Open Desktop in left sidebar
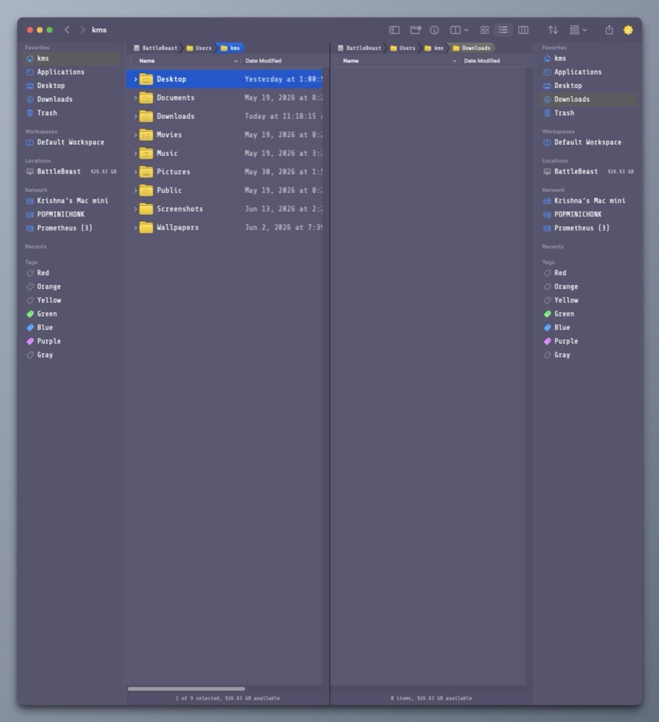The width and height of the screenshot is (659, 722). tap(71, 86)
